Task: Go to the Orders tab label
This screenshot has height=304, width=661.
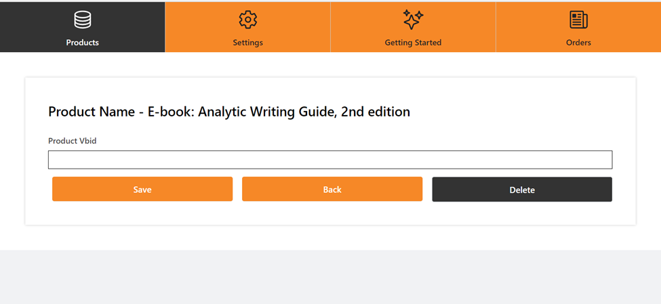Action: click(578, 43)
